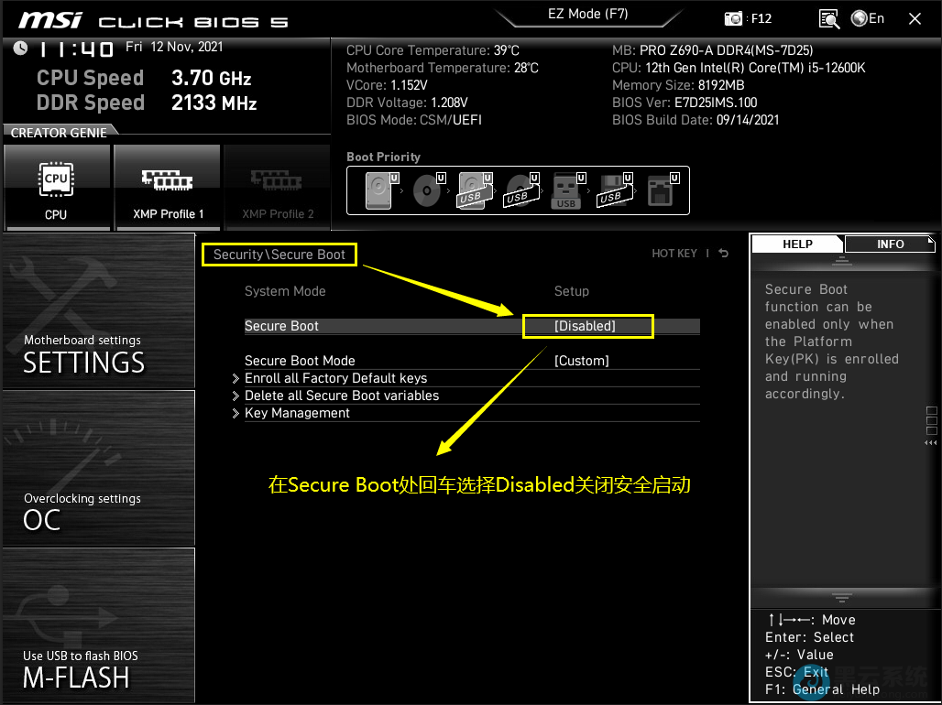Click the hotkey back arrow icon
The width and height of the screenshot is (942, 705).
click(x=724, y=254)
